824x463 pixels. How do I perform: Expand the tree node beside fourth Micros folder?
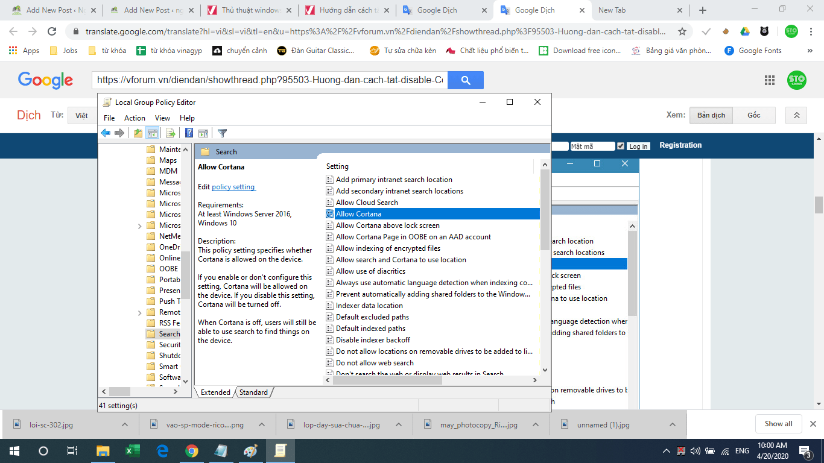click(140, 225)
